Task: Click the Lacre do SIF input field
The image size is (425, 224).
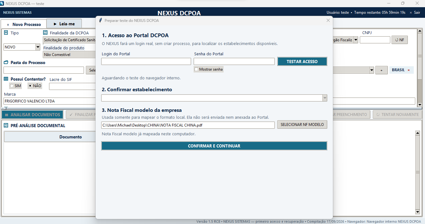Action: point(72,86)
